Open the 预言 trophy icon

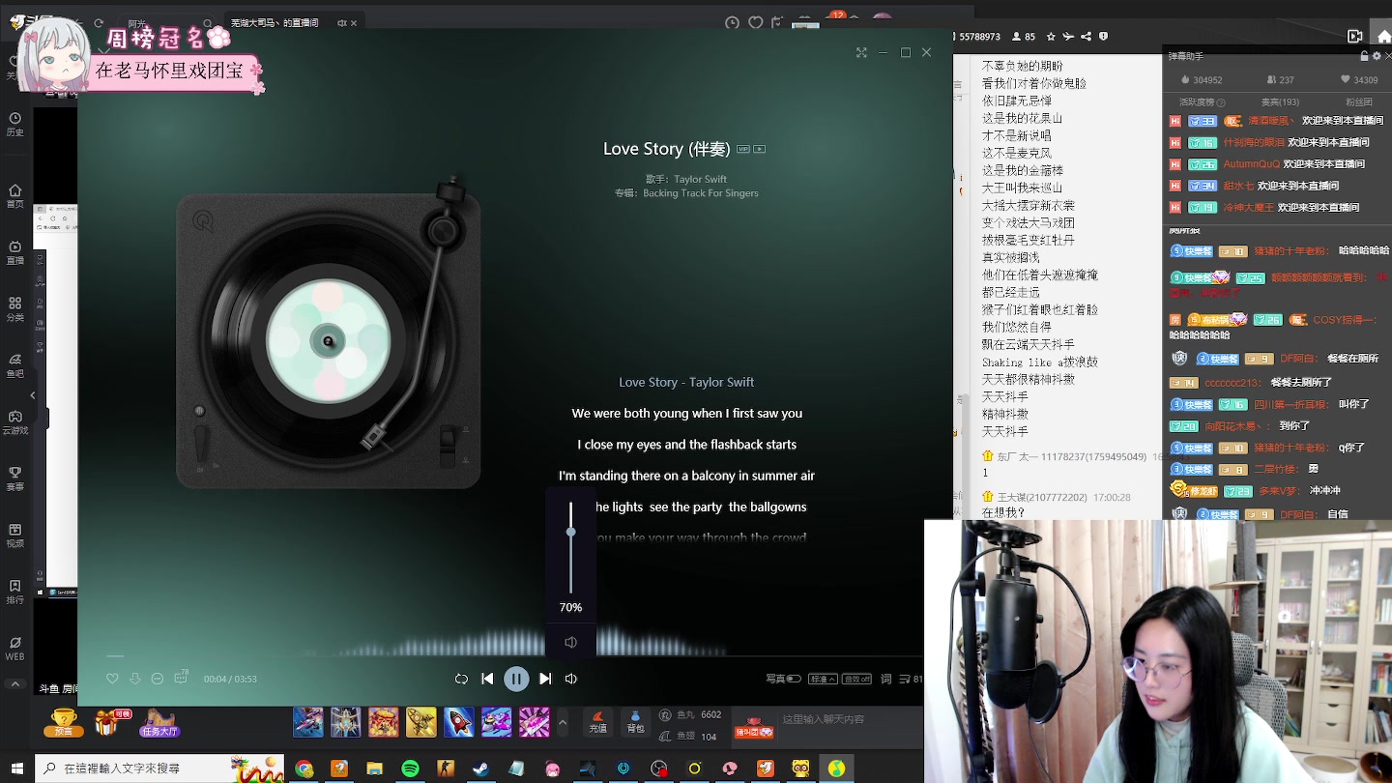pos(63,722)
